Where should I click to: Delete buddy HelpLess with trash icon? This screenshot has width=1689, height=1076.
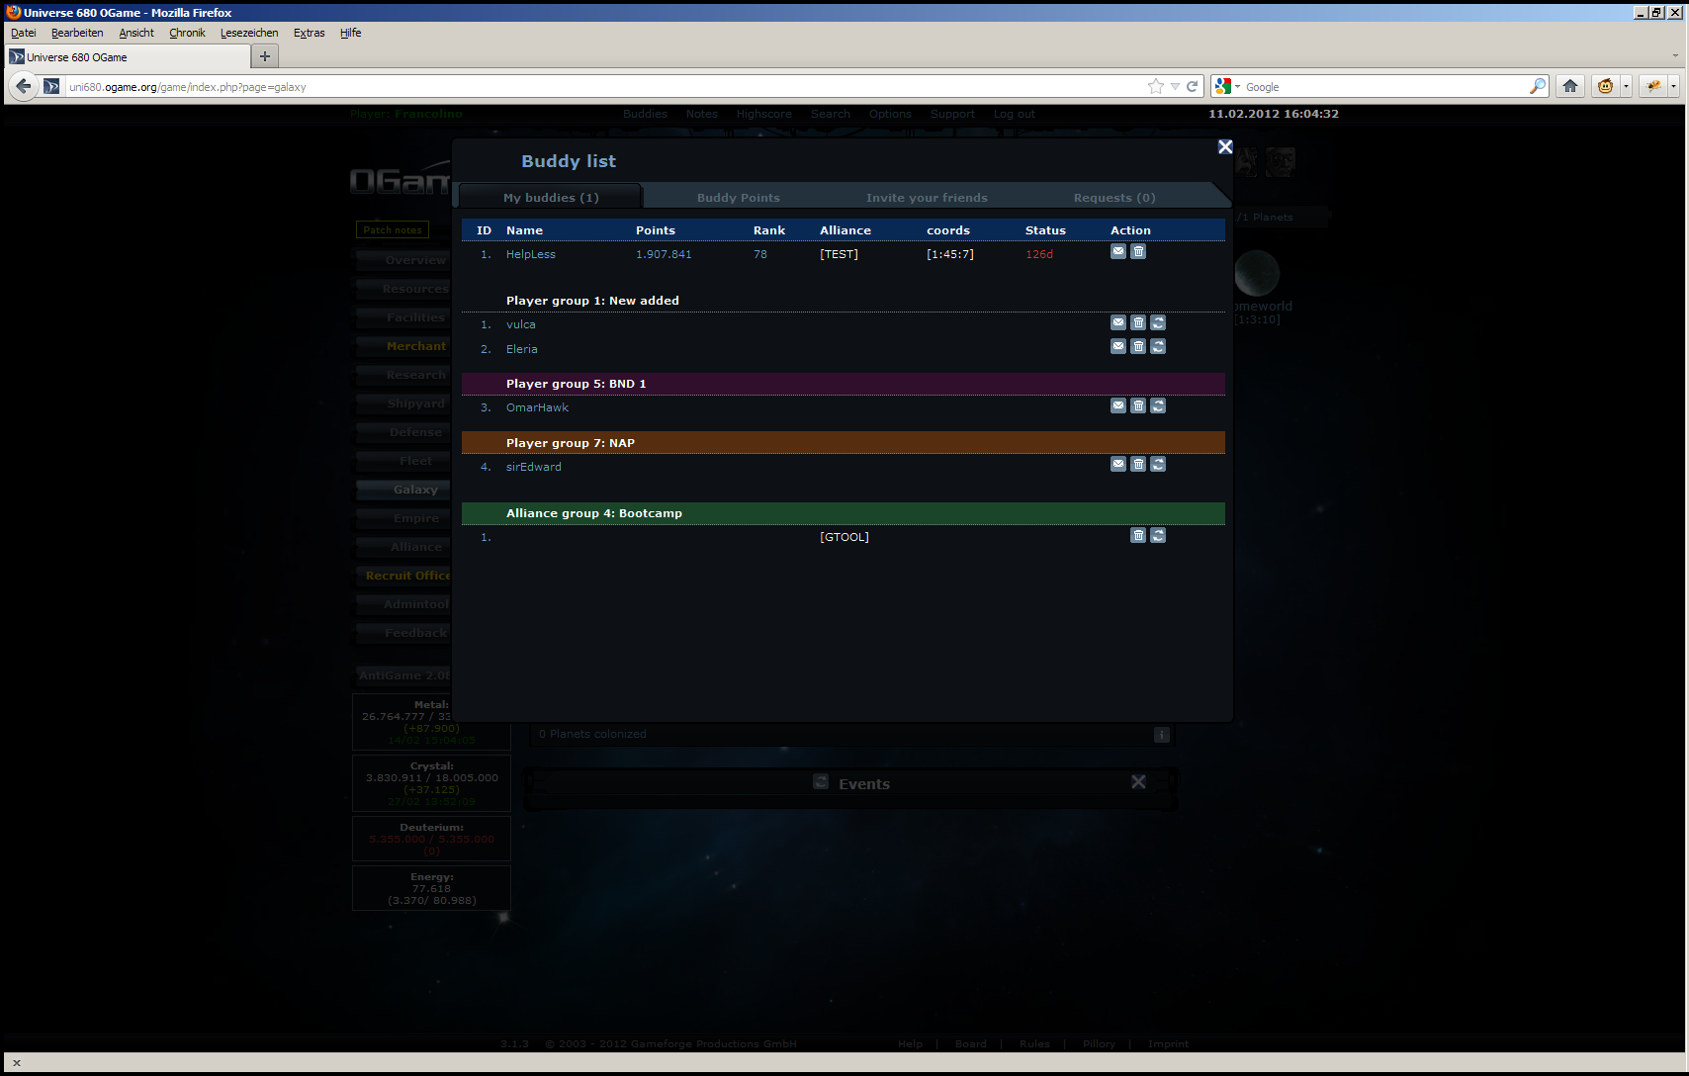tap(1138, 251)
